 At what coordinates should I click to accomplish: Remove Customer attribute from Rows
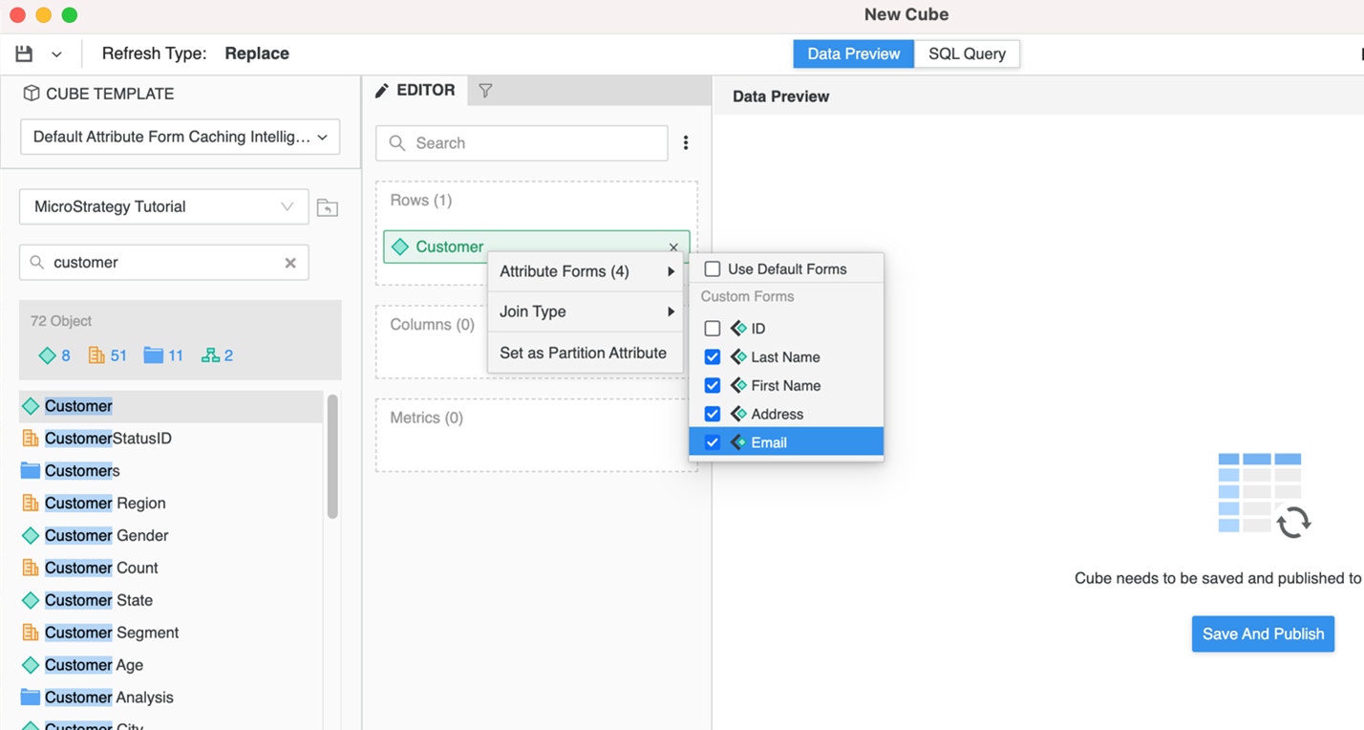point(673,247)
